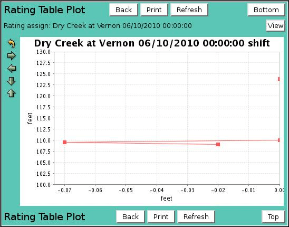Select upper data point near 123.8 feet
This screenshot has height=227, width=289.
(x=279, y=79)
